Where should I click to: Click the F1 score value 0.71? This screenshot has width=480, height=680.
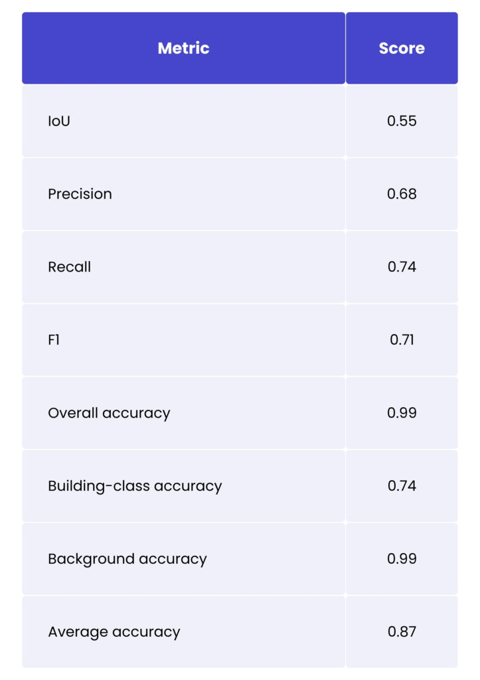[402, 340]
